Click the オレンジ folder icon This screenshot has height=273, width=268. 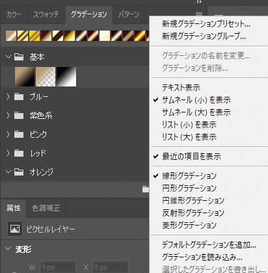(x=19, y=172)
